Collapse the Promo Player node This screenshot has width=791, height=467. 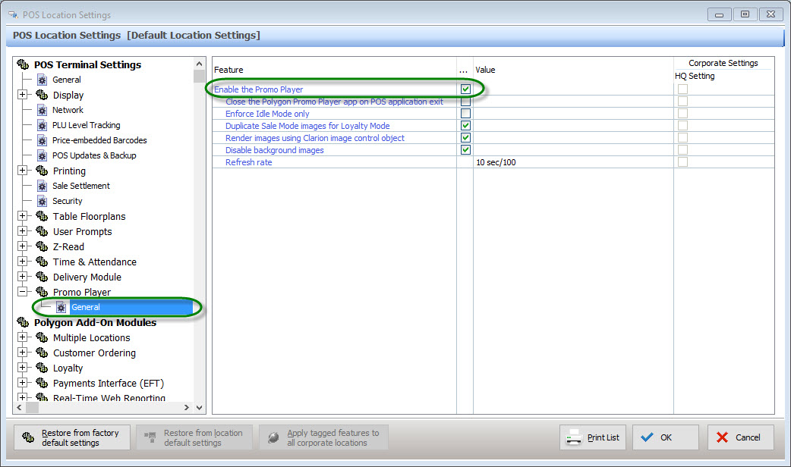(24, 292)
